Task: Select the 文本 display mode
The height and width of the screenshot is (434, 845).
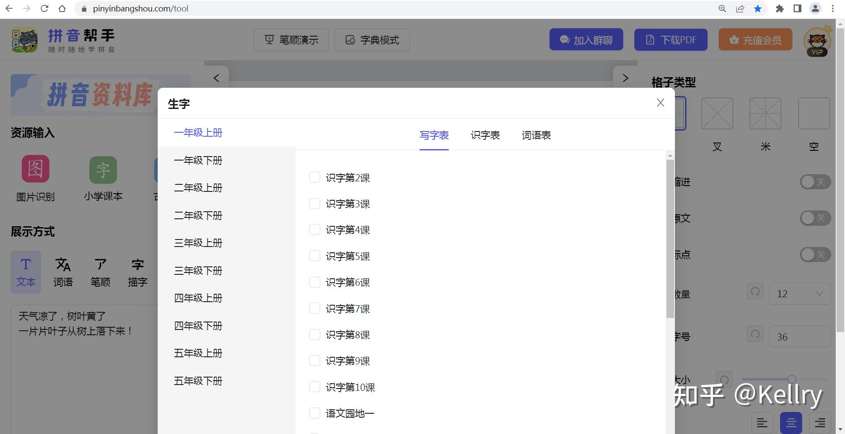Action: (26, 272)
